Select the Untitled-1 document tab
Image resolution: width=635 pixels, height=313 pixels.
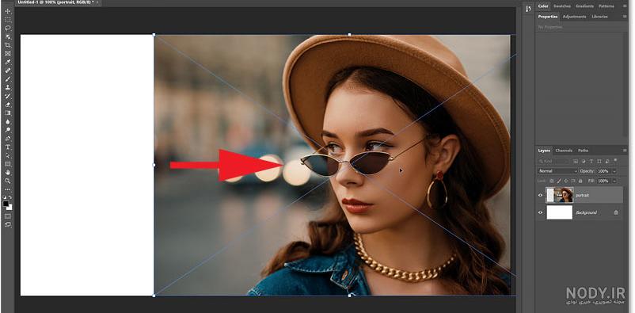click(x=57, y=2)
